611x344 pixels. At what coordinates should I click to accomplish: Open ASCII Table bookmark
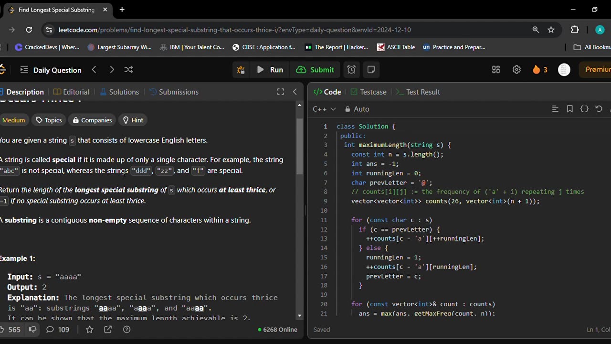[x=396, y=47]
